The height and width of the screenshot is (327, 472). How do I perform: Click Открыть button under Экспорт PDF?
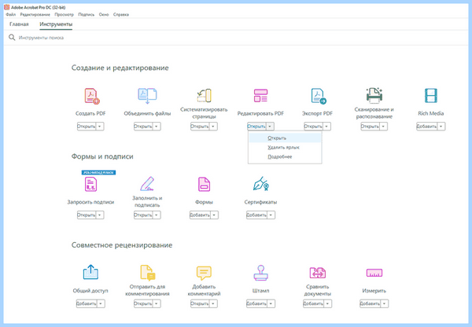pos(313,127)
